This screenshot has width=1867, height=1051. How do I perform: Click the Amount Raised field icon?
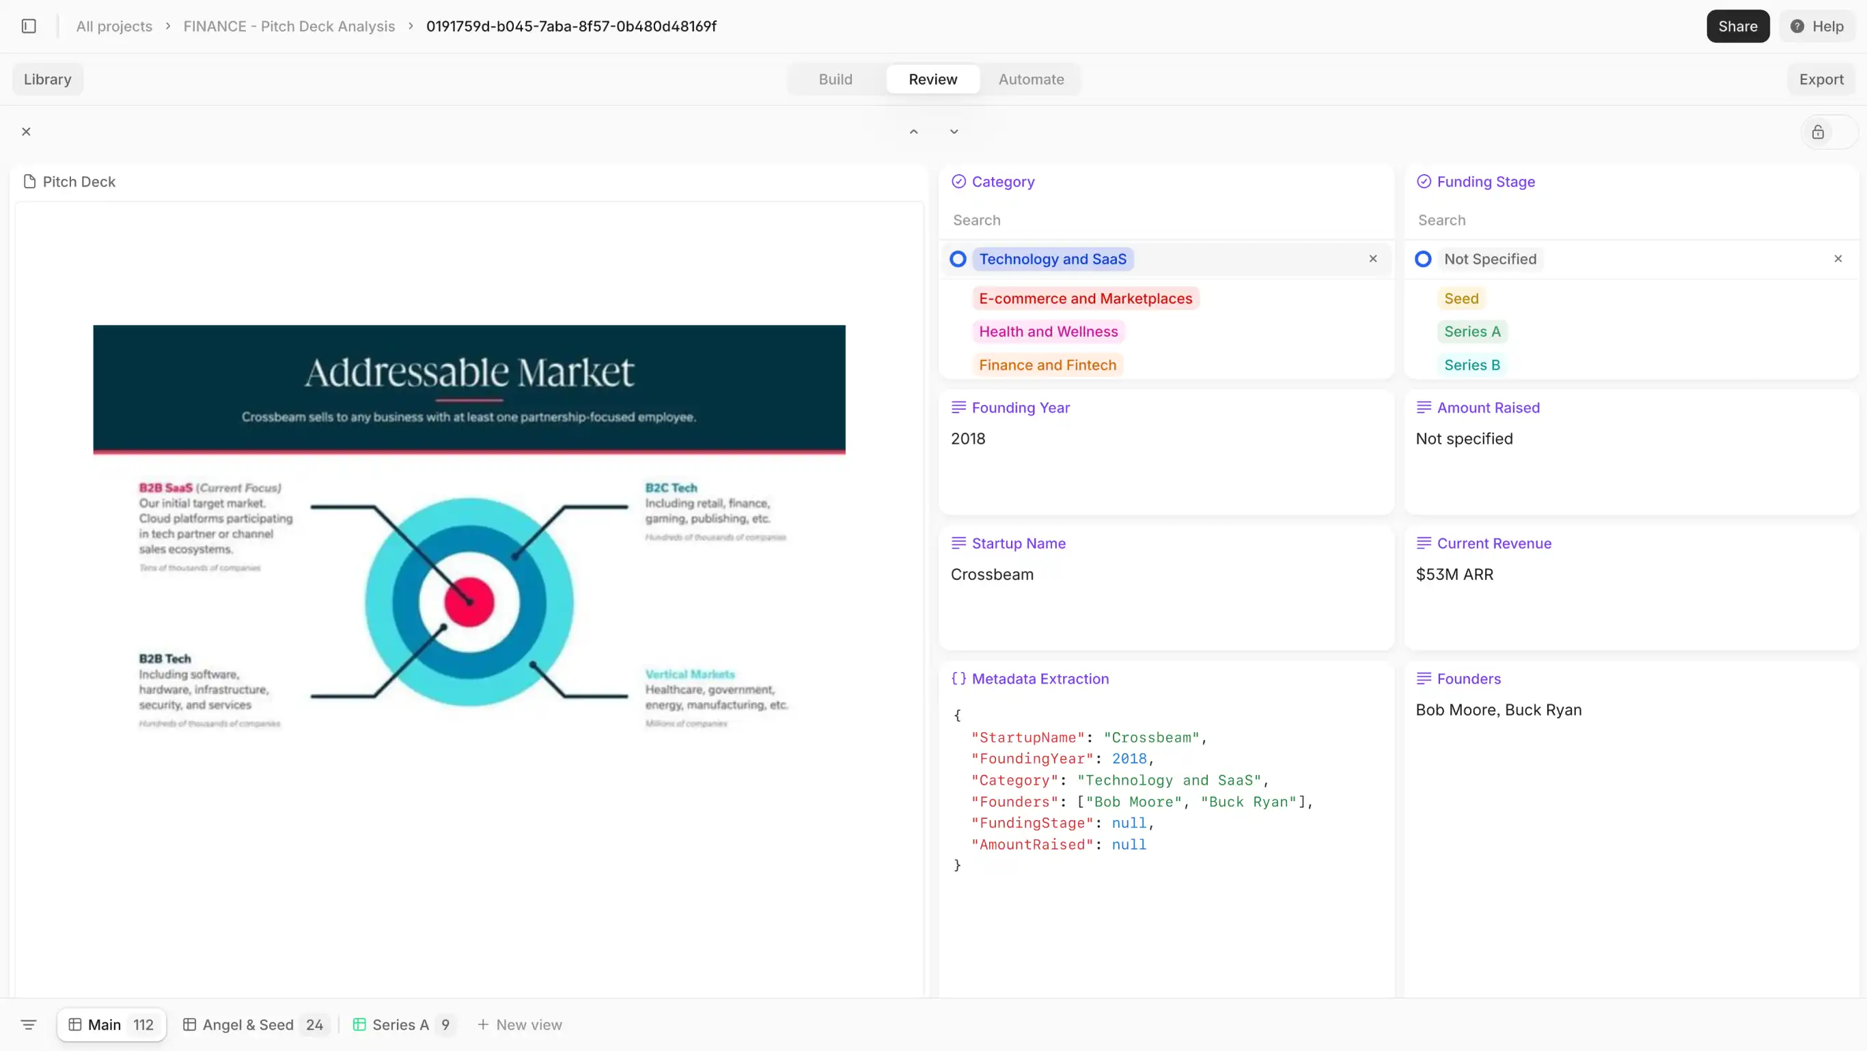pyautogui.click(x=1424, y=406)
